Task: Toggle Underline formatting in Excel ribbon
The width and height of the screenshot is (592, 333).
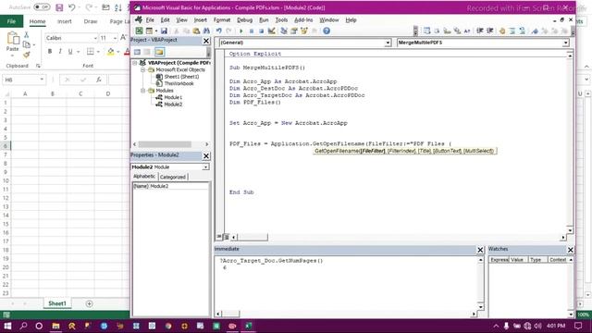Action: point(70,52)
